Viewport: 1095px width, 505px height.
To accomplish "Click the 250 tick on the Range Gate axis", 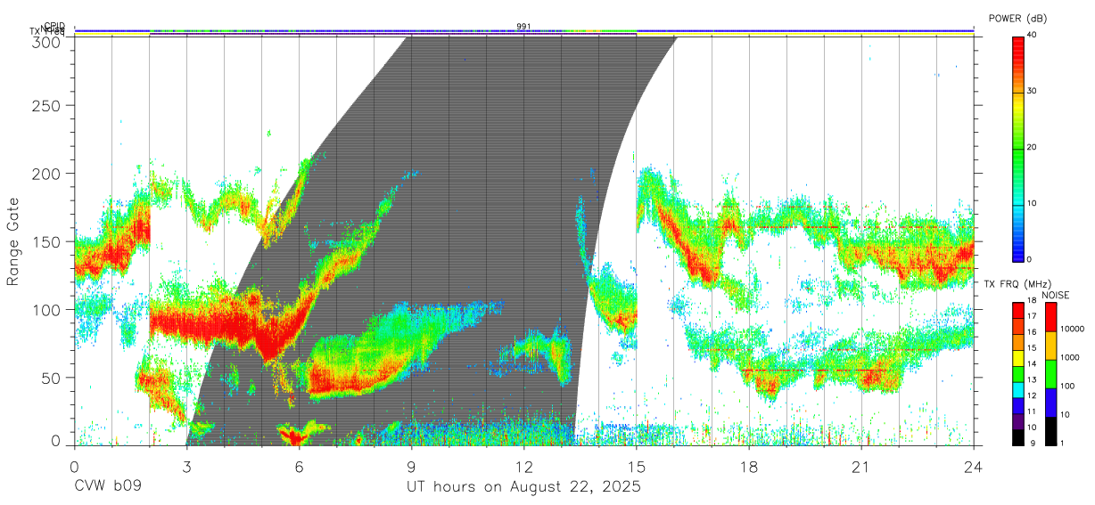I will tap(48, 105).
